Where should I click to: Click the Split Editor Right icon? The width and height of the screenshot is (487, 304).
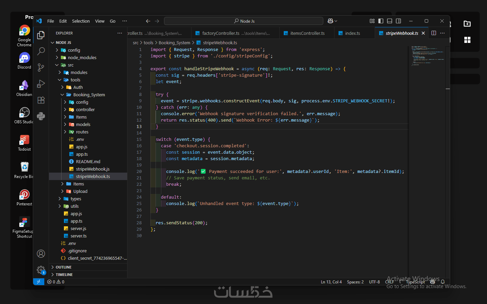pyautogui.click(x=434, y=33)
